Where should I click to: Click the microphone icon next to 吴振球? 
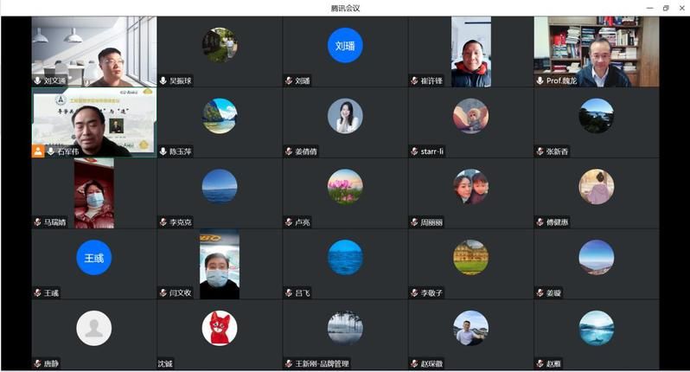pos(163,80)
